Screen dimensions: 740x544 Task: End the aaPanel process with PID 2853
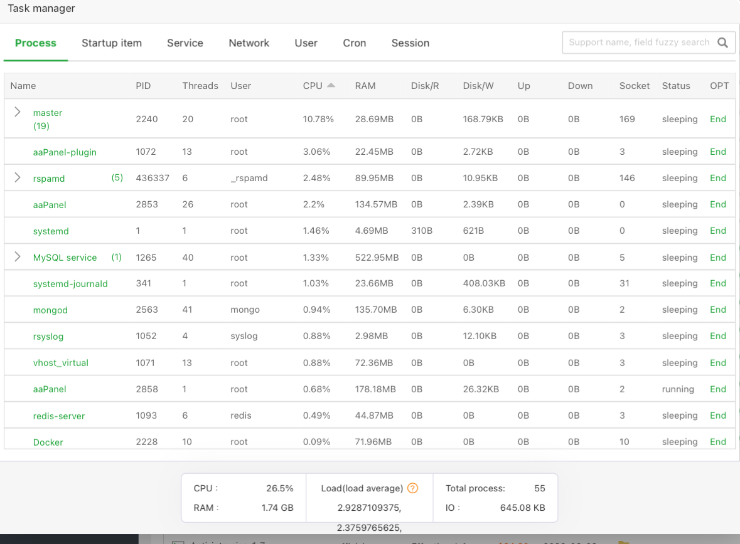pos(718,204)
